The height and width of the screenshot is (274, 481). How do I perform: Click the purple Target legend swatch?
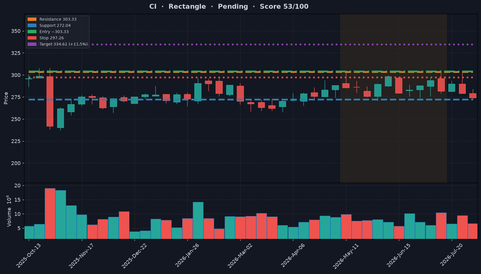pyautogui.click(x=32, y=44)
